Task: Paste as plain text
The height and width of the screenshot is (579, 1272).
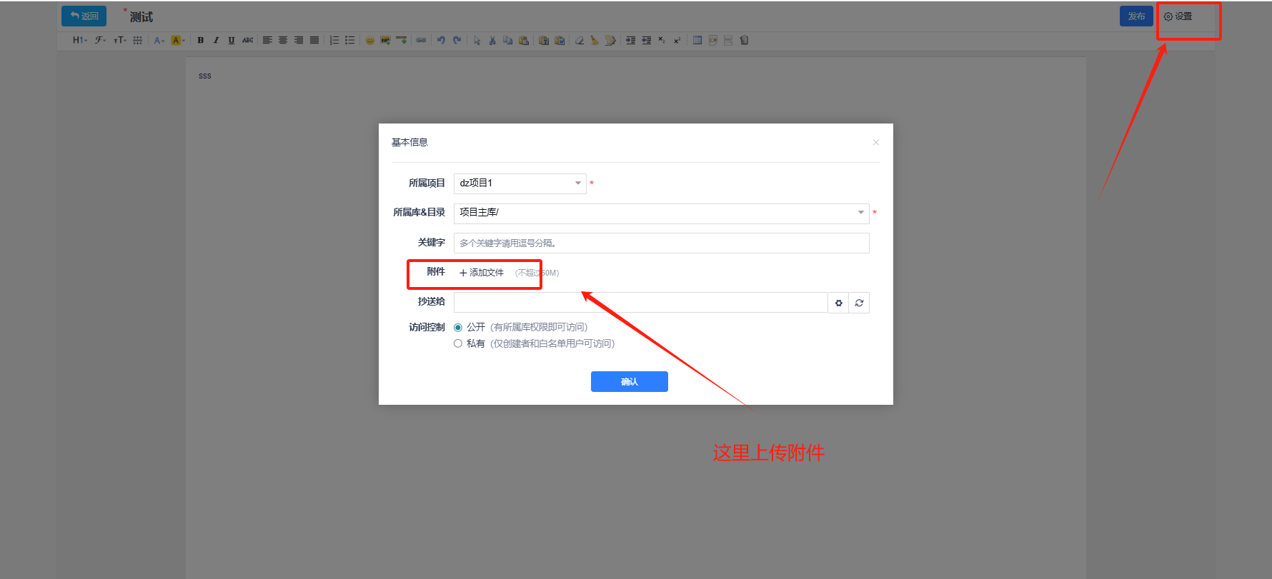Action: [x=544, y=41]
